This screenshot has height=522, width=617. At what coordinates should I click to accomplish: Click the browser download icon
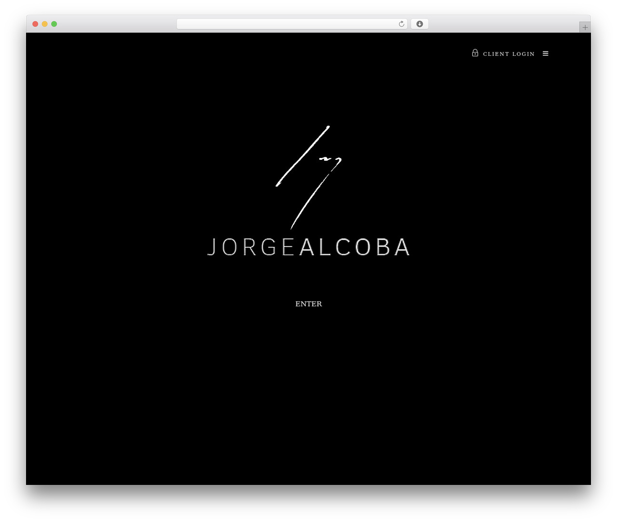[420, 24]
